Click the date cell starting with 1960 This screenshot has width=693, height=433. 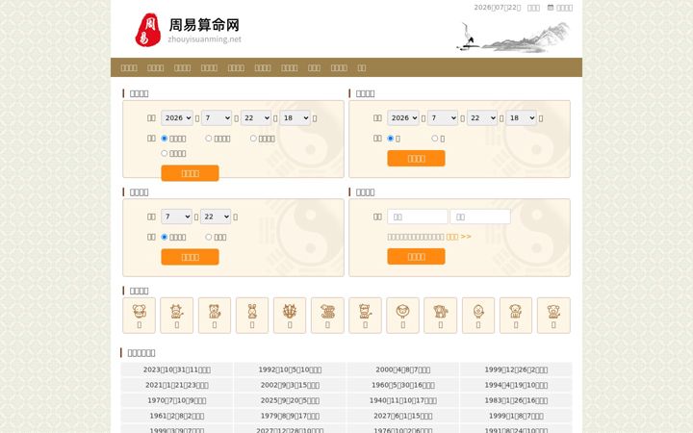[403, 385]
